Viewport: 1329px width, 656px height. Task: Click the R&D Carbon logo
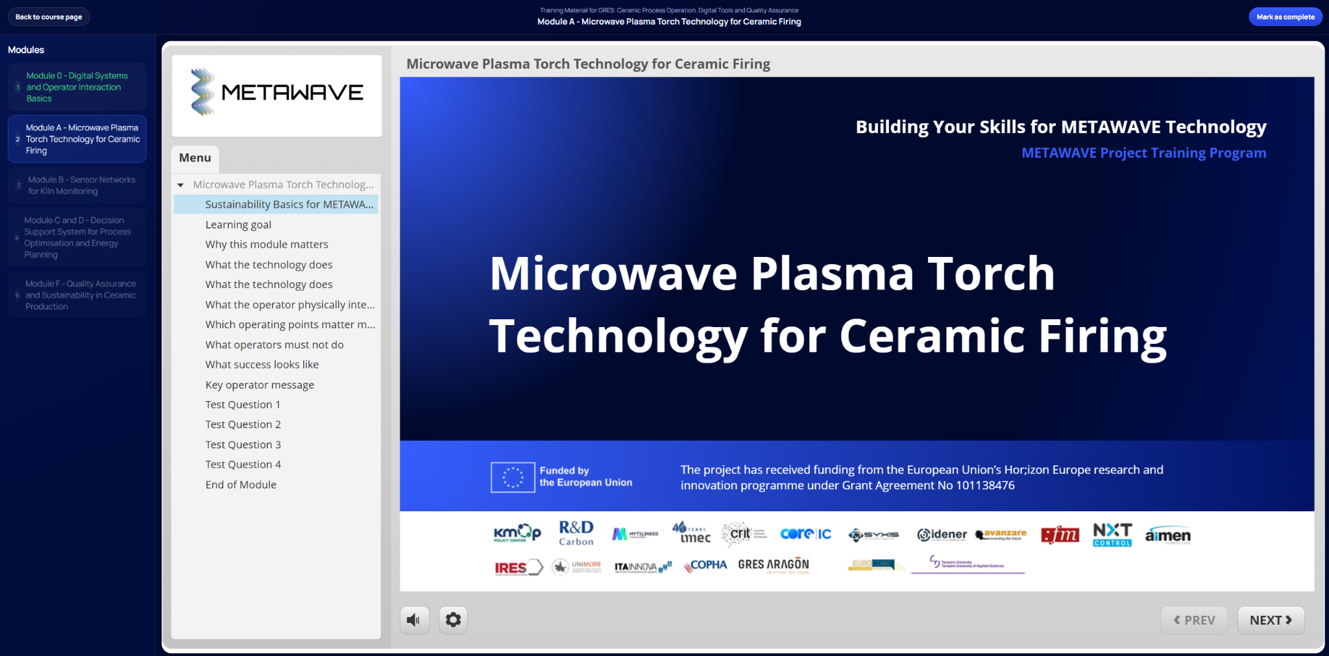(576, 533)
